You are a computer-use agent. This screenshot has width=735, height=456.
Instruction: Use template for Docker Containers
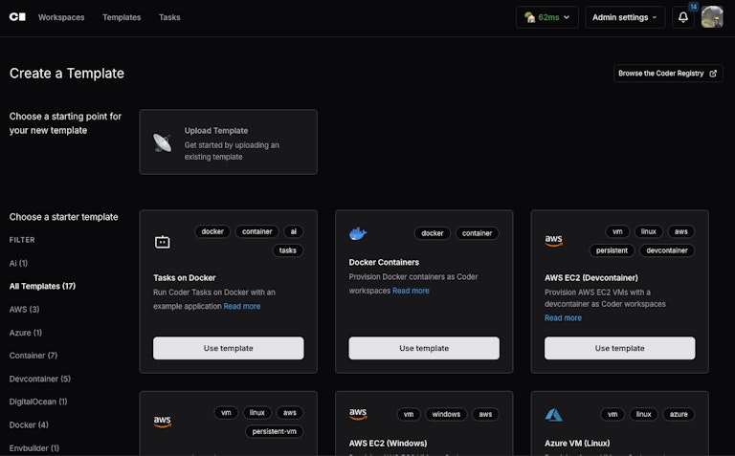pyautogui.click(x=424, y=348)
